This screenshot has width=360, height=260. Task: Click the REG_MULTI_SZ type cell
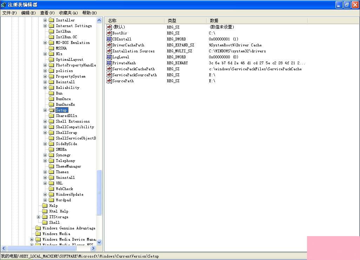180,51
